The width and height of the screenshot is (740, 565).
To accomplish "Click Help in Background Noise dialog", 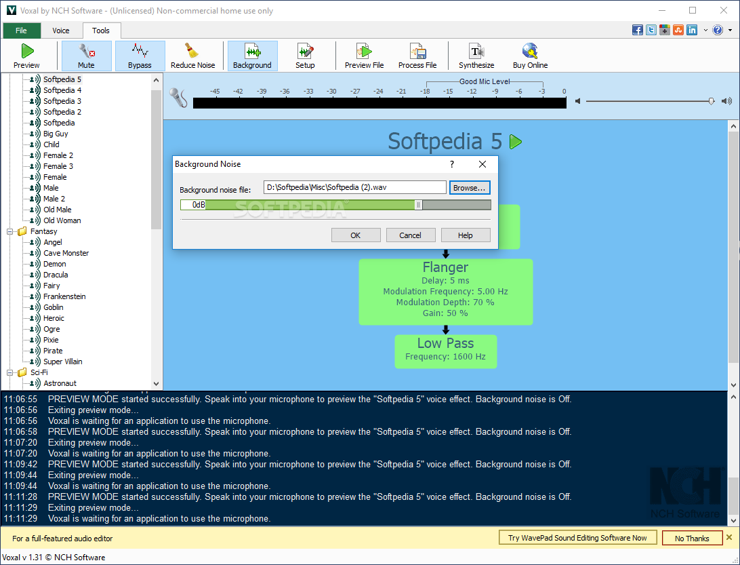I will pos(466,235).
